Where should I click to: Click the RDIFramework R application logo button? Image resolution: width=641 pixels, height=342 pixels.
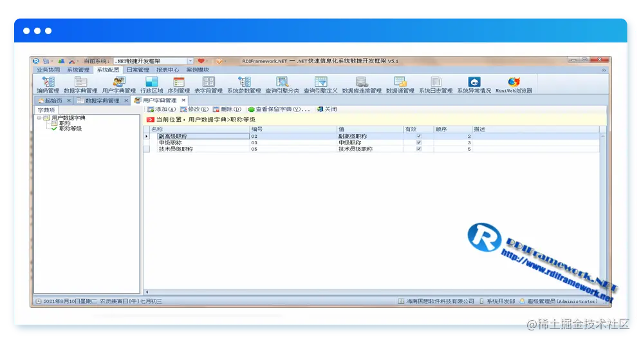point(37,61)
